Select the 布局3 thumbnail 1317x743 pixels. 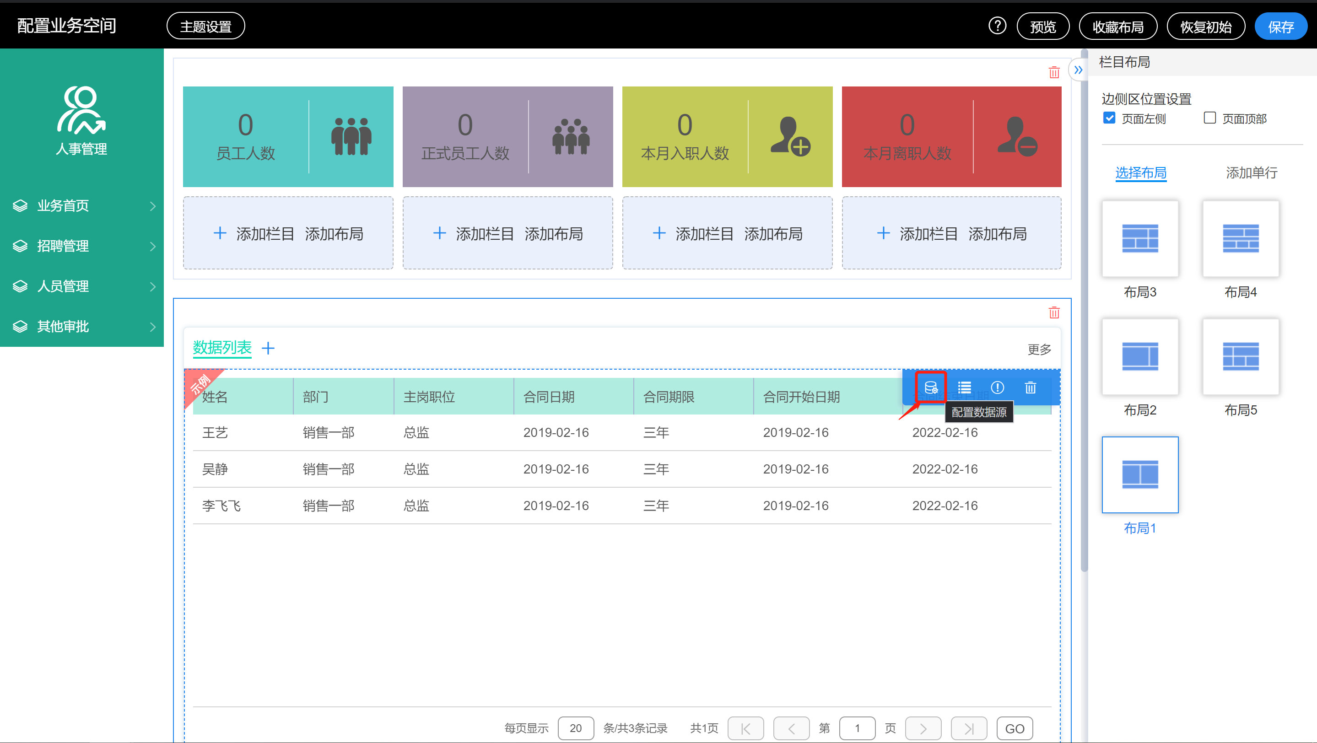pyautogui.click(x=1139, y=238)
